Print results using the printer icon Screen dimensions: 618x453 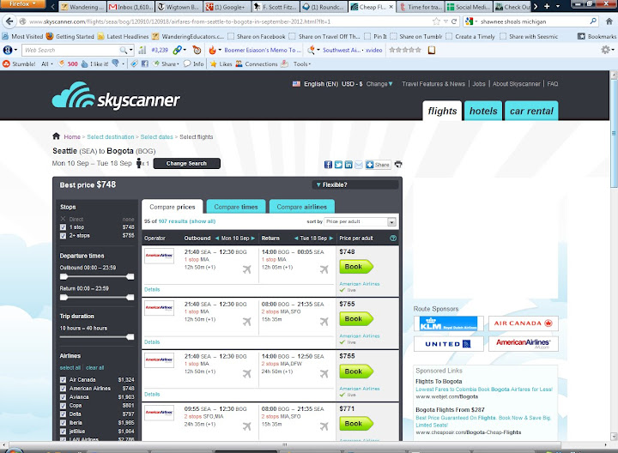pos(398,164)
